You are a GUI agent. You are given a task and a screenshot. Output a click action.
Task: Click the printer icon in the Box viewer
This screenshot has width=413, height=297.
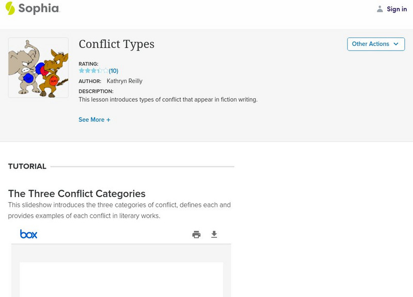[x=196, y=234]
